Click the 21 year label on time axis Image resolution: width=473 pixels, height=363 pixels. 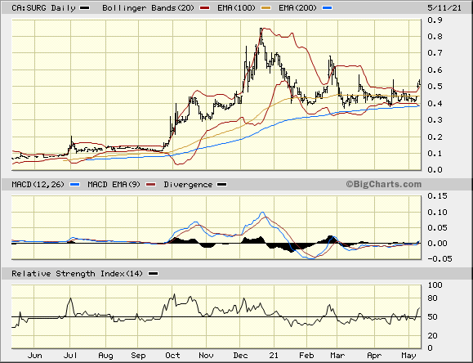pyautogui.click(x=274, y=356)
